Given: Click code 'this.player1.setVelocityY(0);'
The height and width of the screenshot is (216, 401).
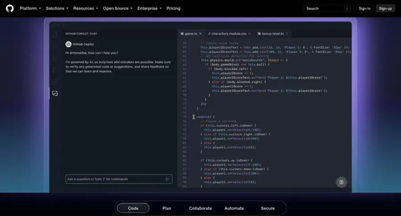Looking at the screenshot, I should pyautogui.click(x=230, y=182).
